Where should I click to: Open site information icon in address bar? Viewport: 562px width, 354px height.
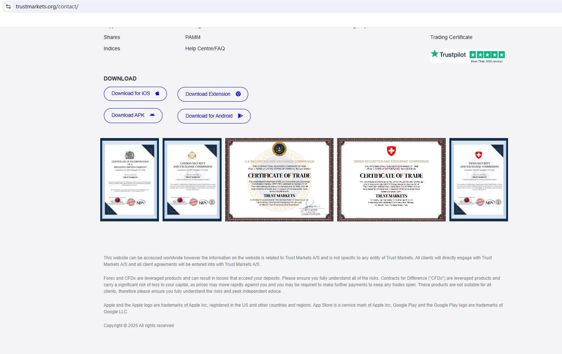[x=8, y=7]
